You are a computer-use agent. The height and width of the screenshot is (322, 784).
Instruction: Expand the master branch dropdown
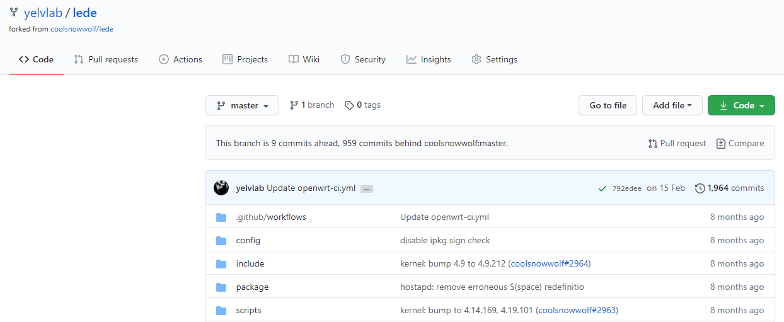[x=242, y=105]
